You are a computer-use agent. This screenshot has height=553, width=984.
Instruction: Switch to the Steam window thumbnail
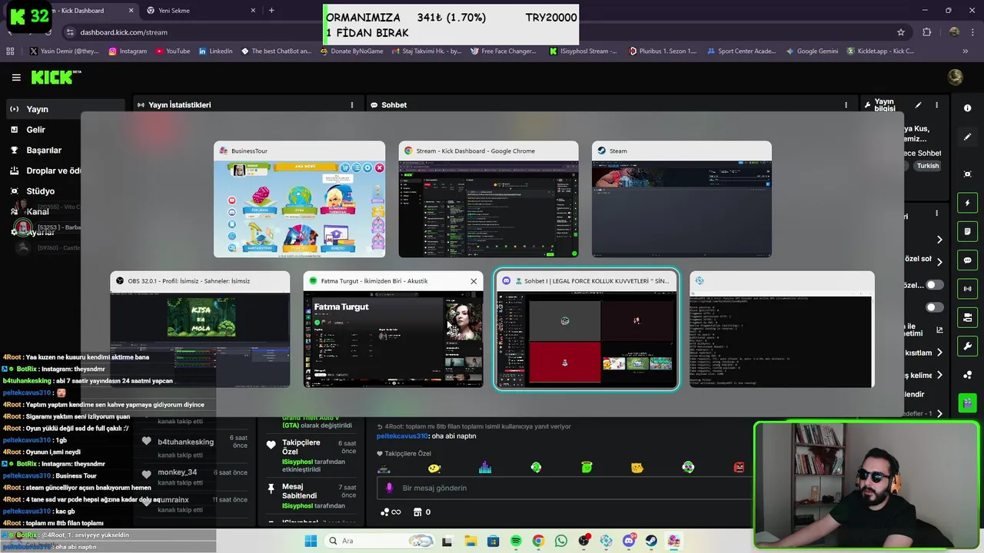pyautogui.click(x=681, y=199)
